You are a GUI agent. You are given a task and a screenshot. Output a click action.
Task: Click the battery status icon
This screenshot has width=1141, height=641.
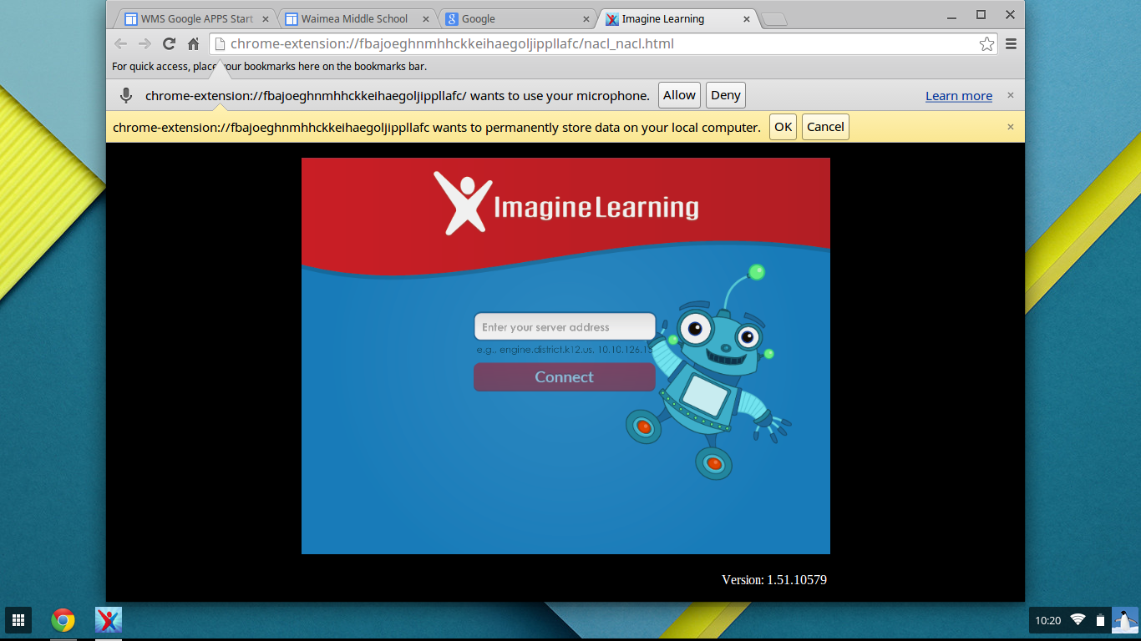click(1100, 620)
